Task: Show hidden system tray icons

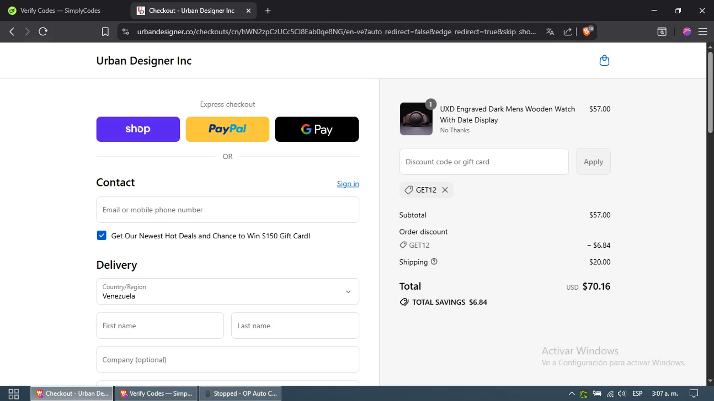Action: [572, 393]
